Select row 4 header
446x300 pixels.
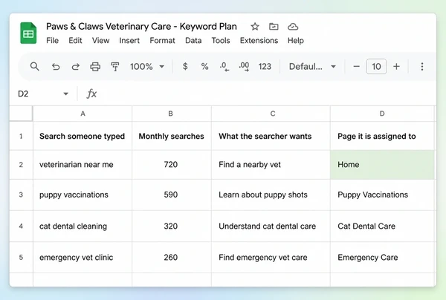tap(21, 226)
